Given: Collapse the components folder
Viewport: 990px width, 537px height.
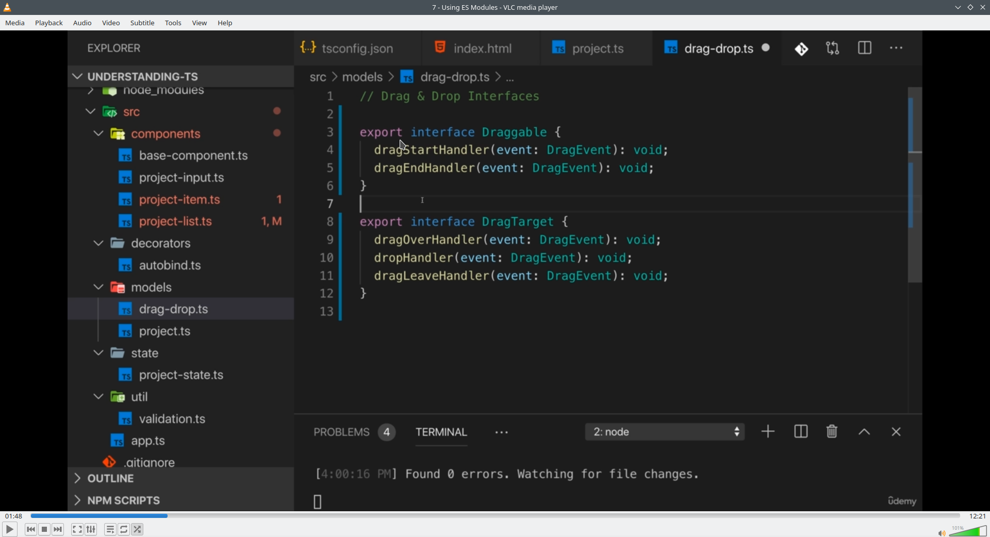Looking at the screenshot, I should click(180, 134).
